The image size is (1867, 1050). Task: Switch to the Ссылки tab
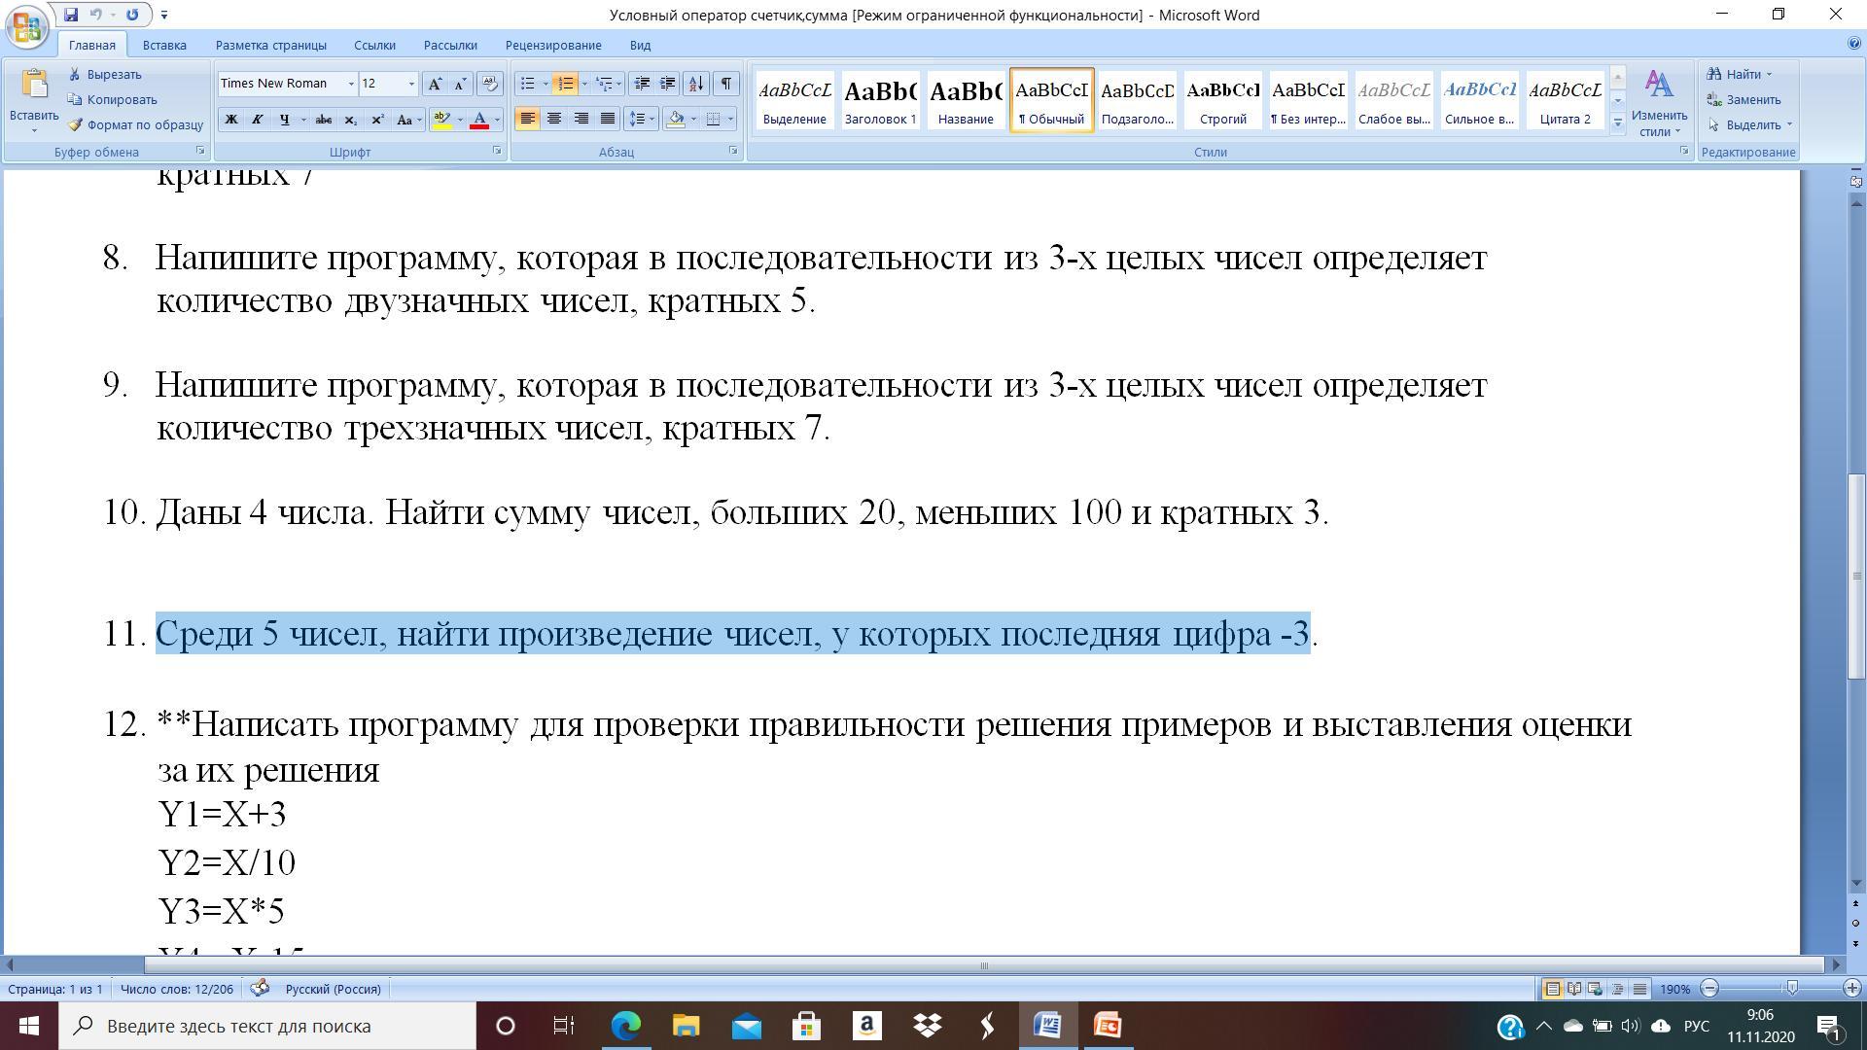tap(374, 46)
